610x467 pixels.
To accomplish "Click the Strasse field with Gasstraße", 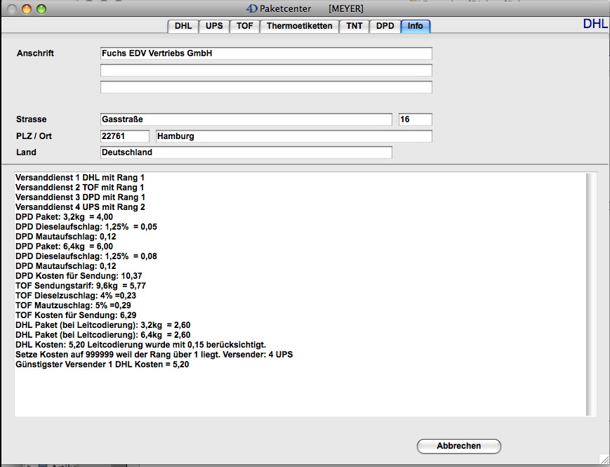I will tap(246, 119).
